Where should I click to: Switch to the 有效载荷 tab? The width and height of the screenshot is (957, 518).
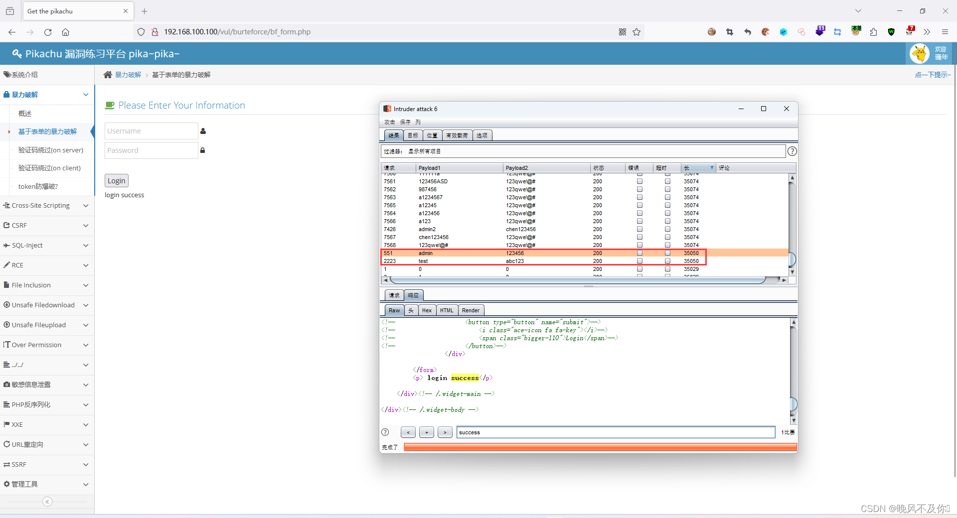point(457,135)
